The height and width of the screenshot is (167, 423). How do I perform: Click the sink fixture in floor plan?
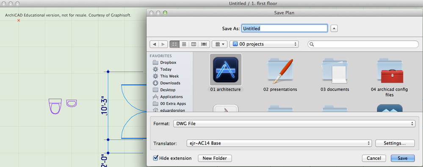point(72,103)
